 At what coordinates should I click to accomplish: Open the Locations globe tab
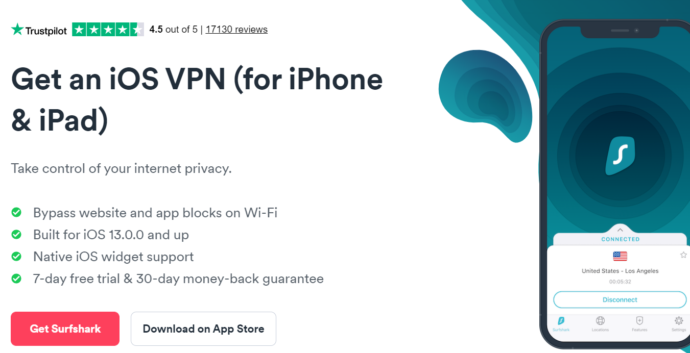click(x=600, y=323)
